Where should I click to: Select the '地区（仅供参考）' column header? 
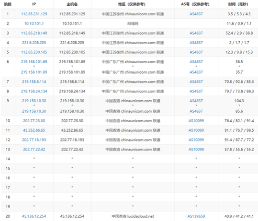[133, 4]
